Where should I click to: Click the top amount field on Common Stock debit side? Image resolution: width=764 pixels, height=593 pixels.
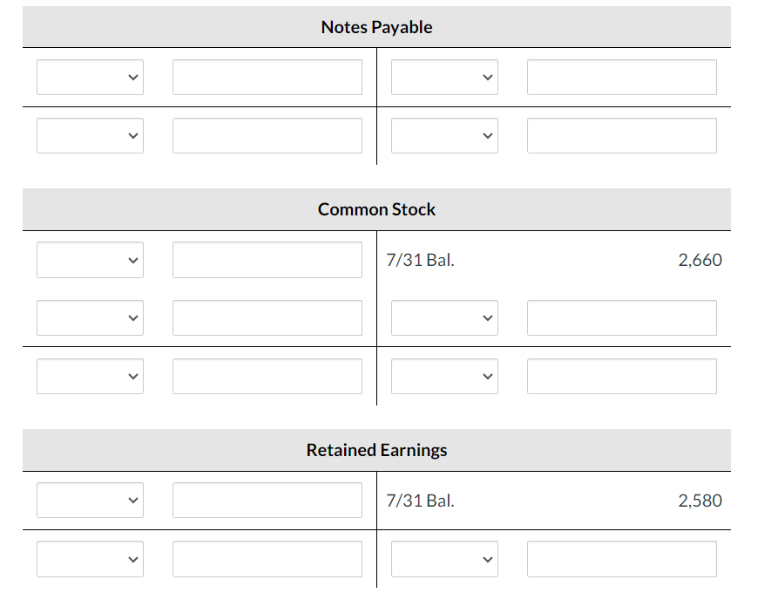267,259
